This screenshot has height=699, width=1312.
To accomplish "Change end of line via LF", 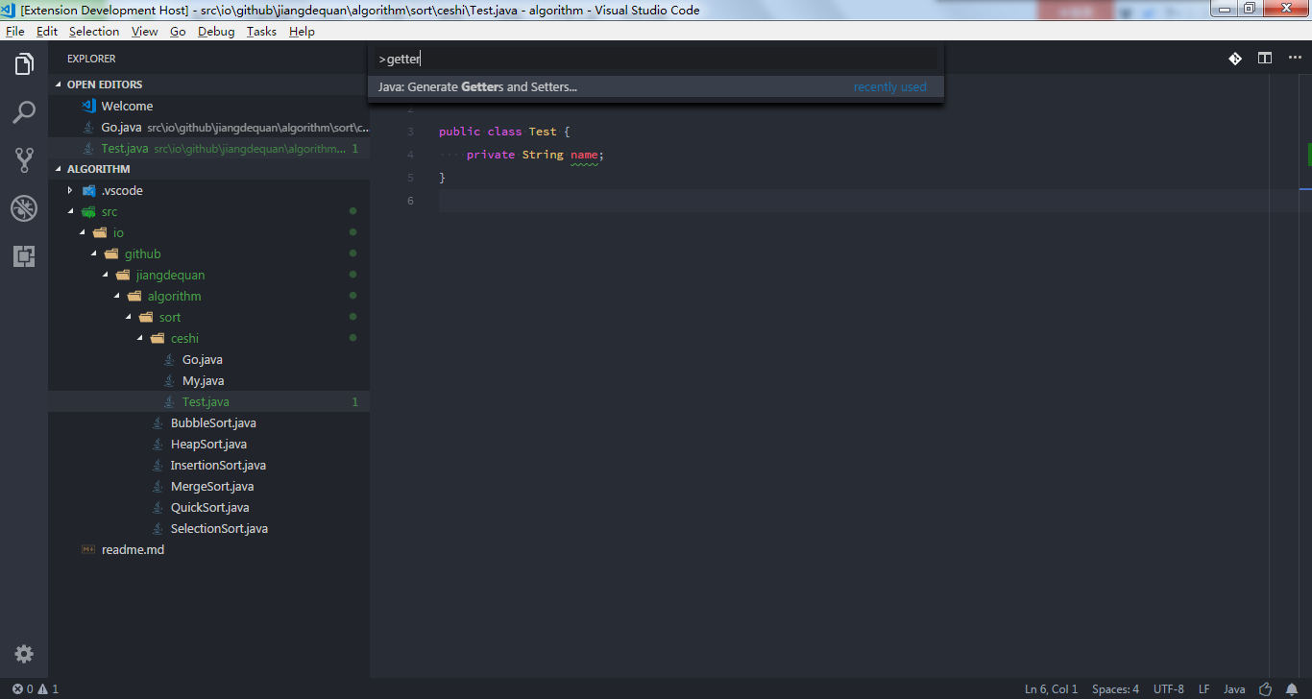I will click(1203, 689).
